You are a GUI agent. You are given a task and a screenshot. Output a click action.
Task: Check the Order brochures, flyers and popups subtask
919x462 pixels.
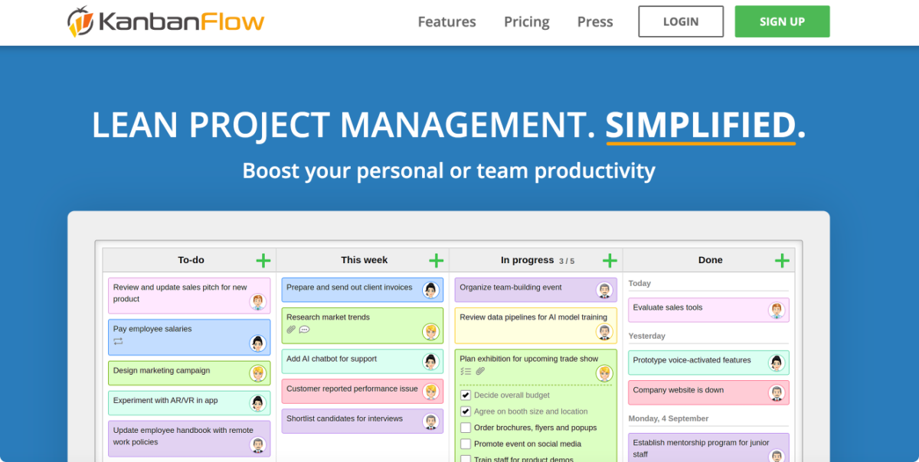(x=465, y=428)
